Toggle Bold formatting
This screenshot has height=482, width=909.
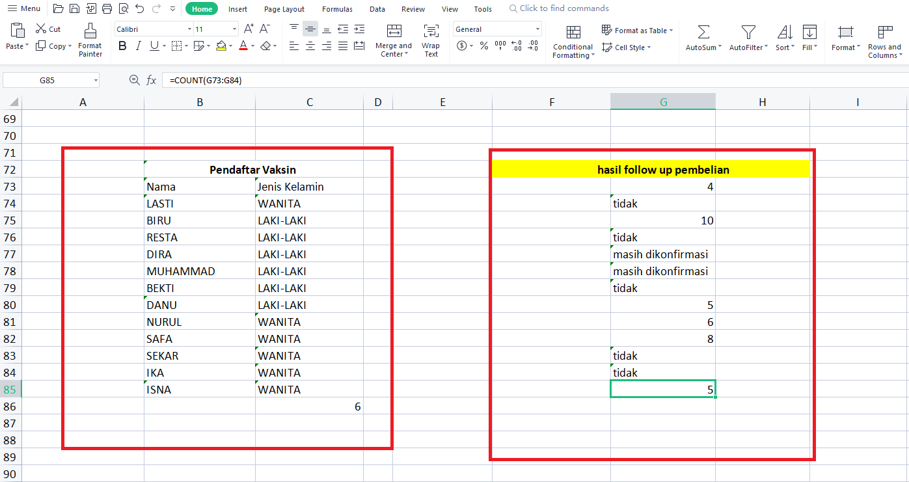122,46
